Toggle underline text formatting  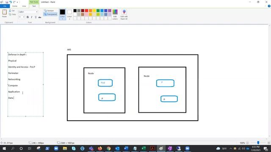pos(36,17)
